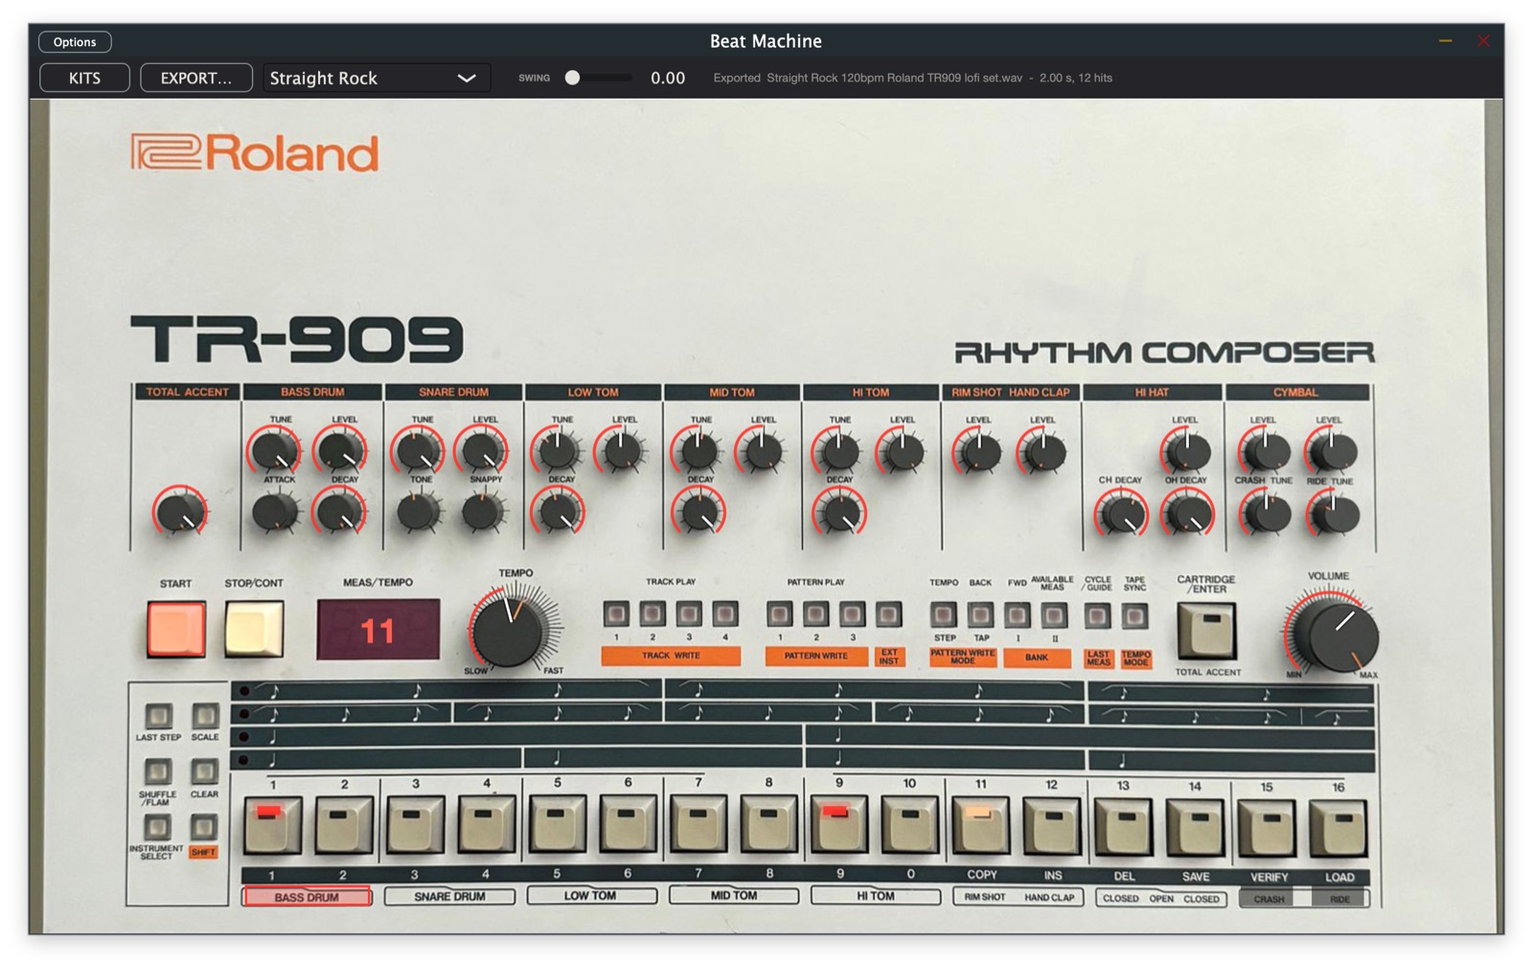Image resolution: width=1533 pixels, height=968 pixels.
Task: Click the CYCLE/GUIDE button
Action: click(x=1097, y=615)
